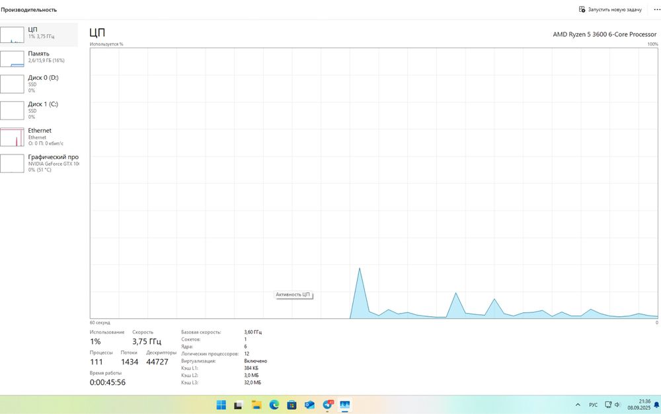Open the three-dots more options menu
Viewport: 661px width, 414px height.
tap(656, 9)
